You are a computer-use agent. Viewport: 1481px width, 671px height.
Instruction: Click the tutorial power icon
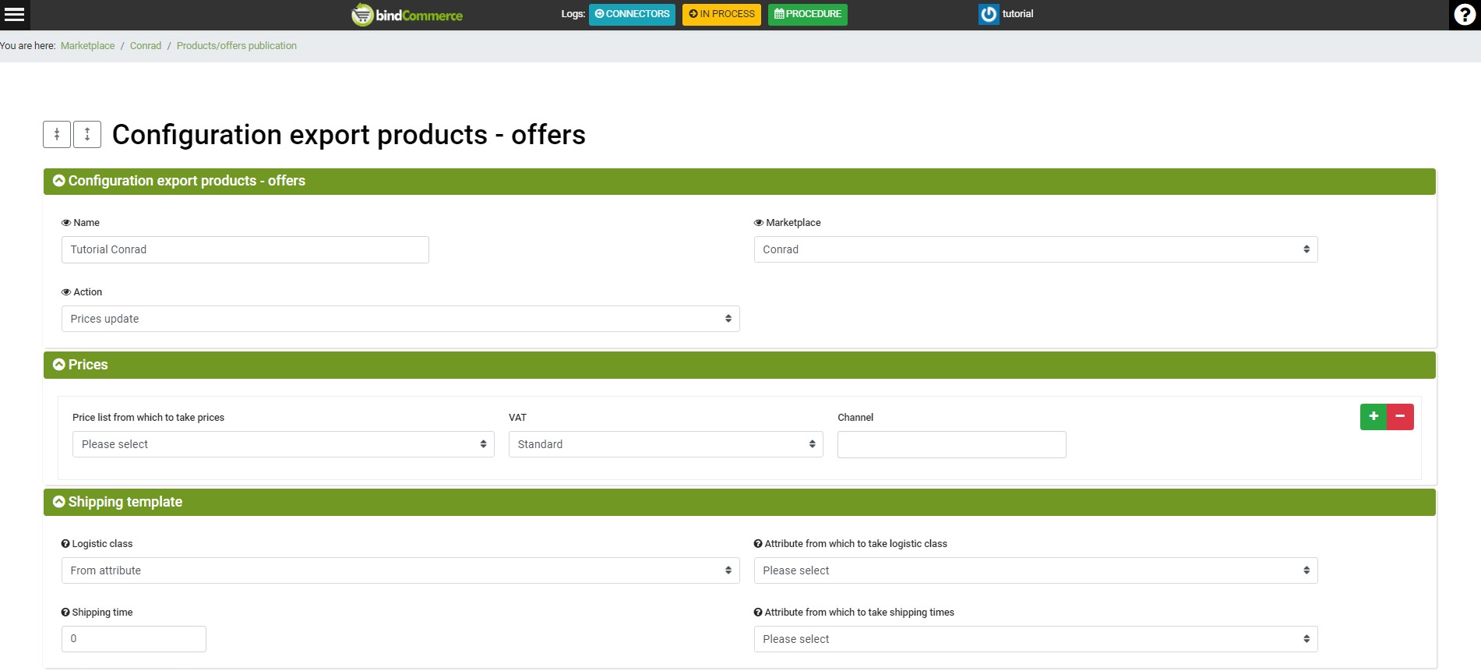(x=988, y=14)
